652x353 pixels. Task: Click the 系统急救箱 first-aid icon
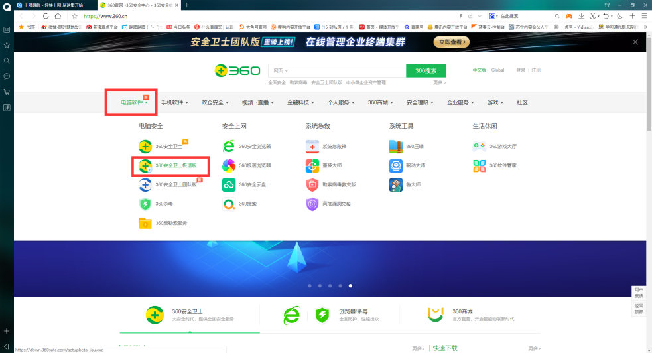click(x=312, y=147)
